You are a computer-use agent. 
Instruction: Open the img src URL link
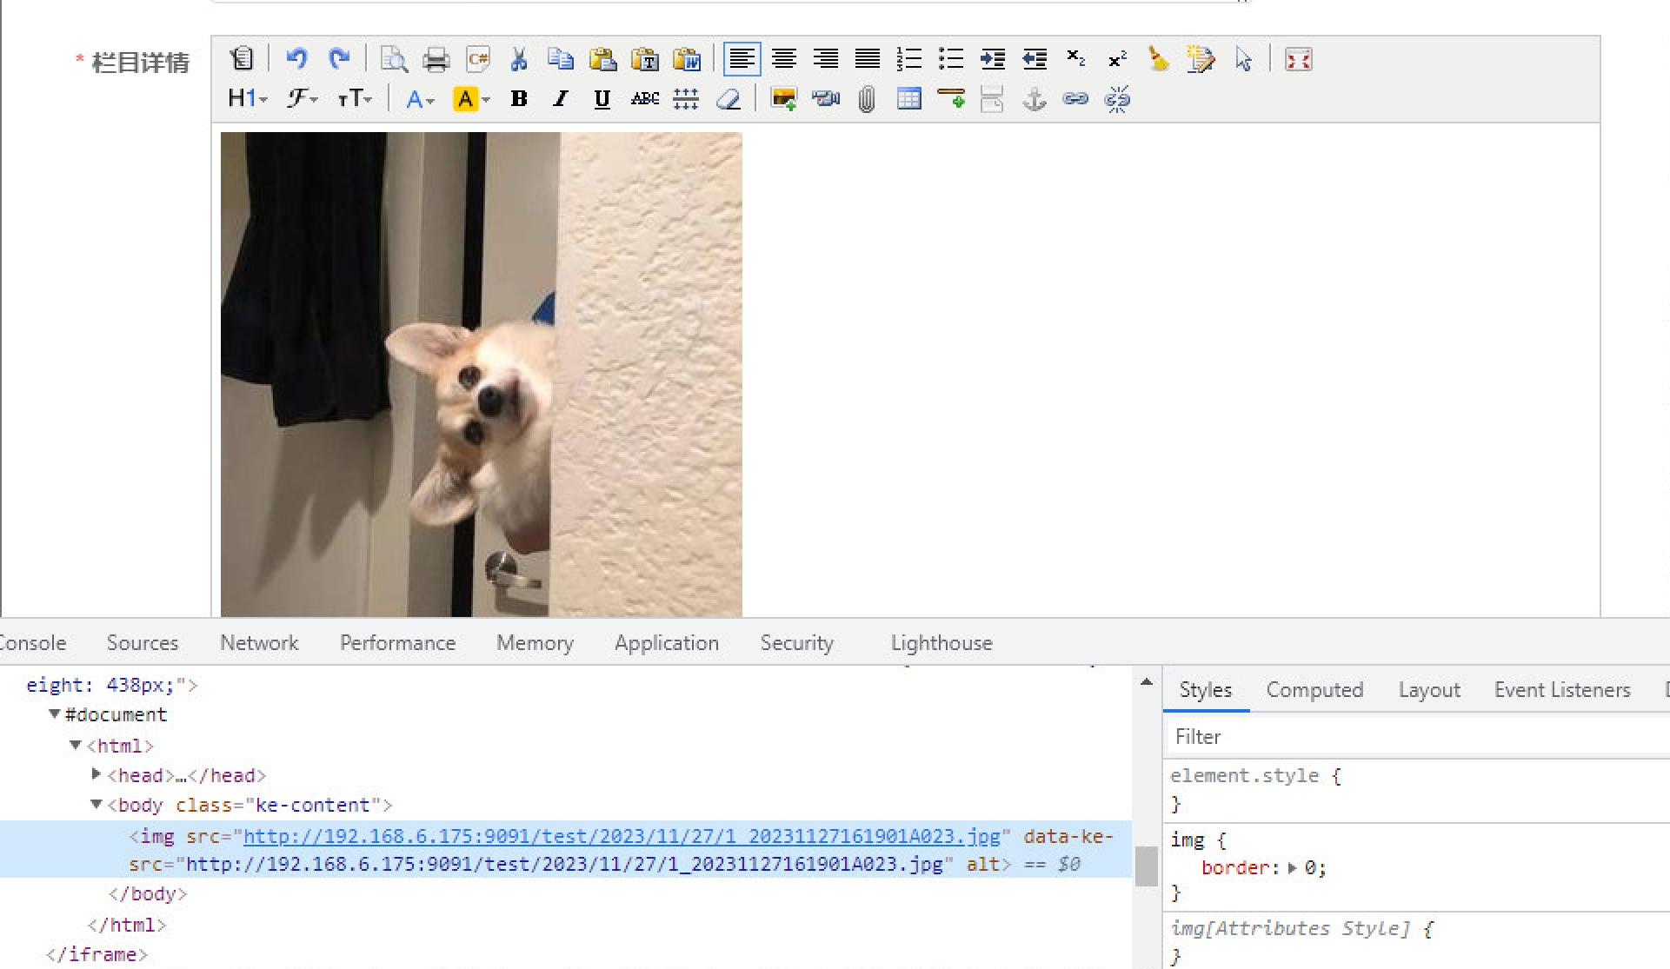click(621, 836)
